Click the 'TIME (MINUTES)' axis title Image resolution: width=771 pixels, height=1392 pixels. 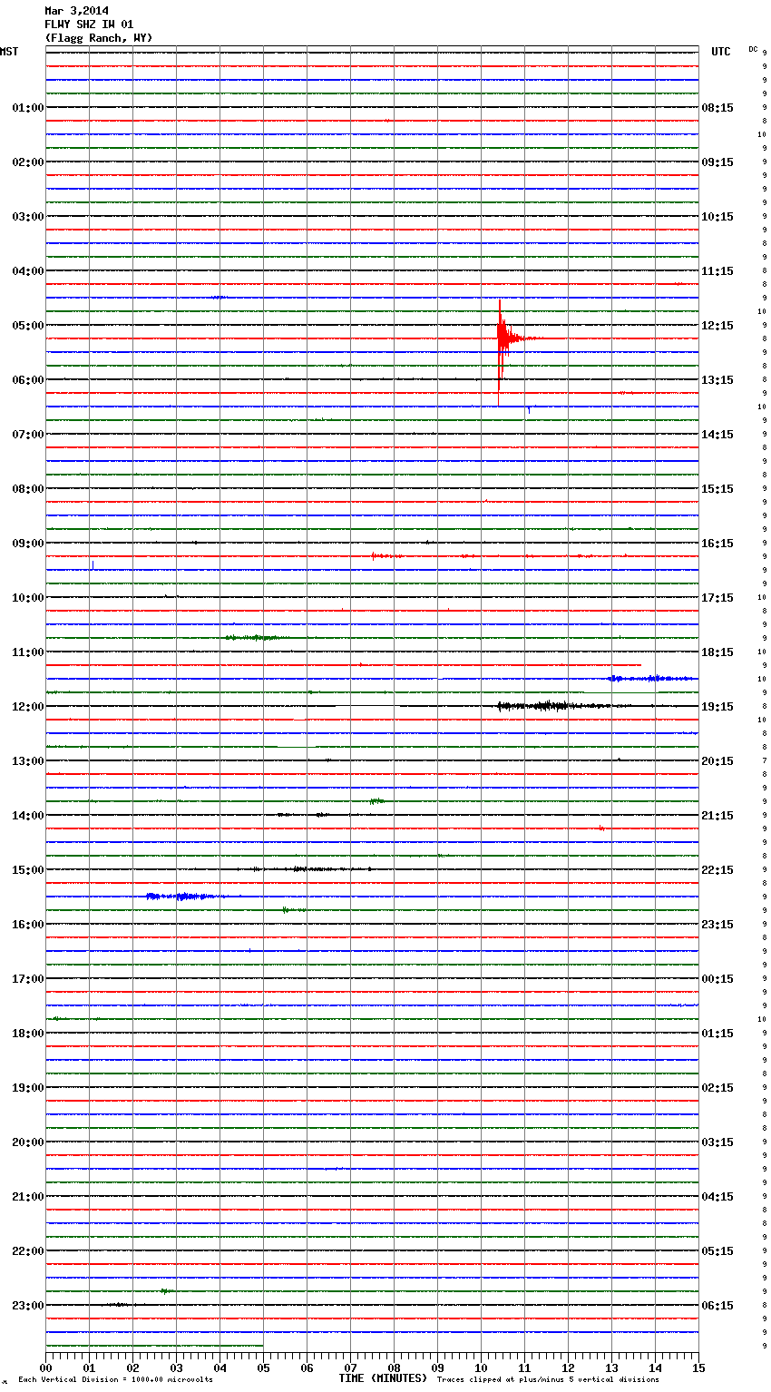point(383,1378)
